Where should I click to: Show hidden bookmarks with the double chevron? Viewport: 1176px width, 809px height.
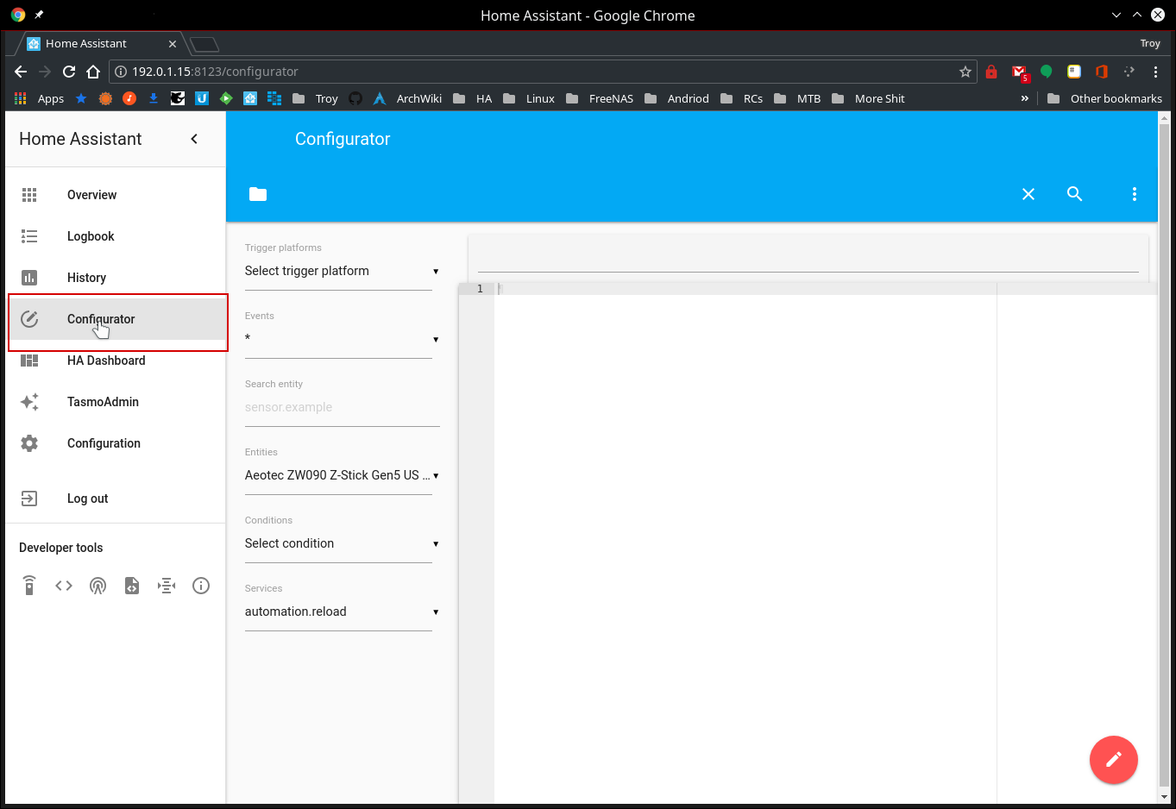click(1025, 98)
